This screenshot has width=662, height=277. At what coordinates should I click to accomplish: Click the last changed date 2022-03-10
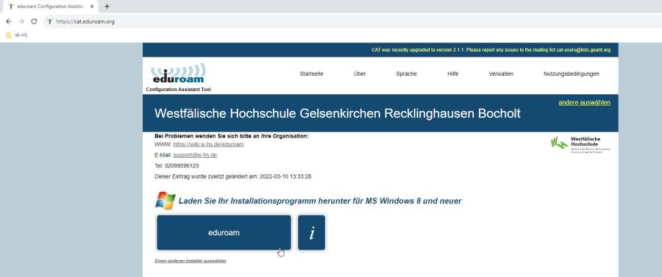pyautogui.click(x=285, y=176)
